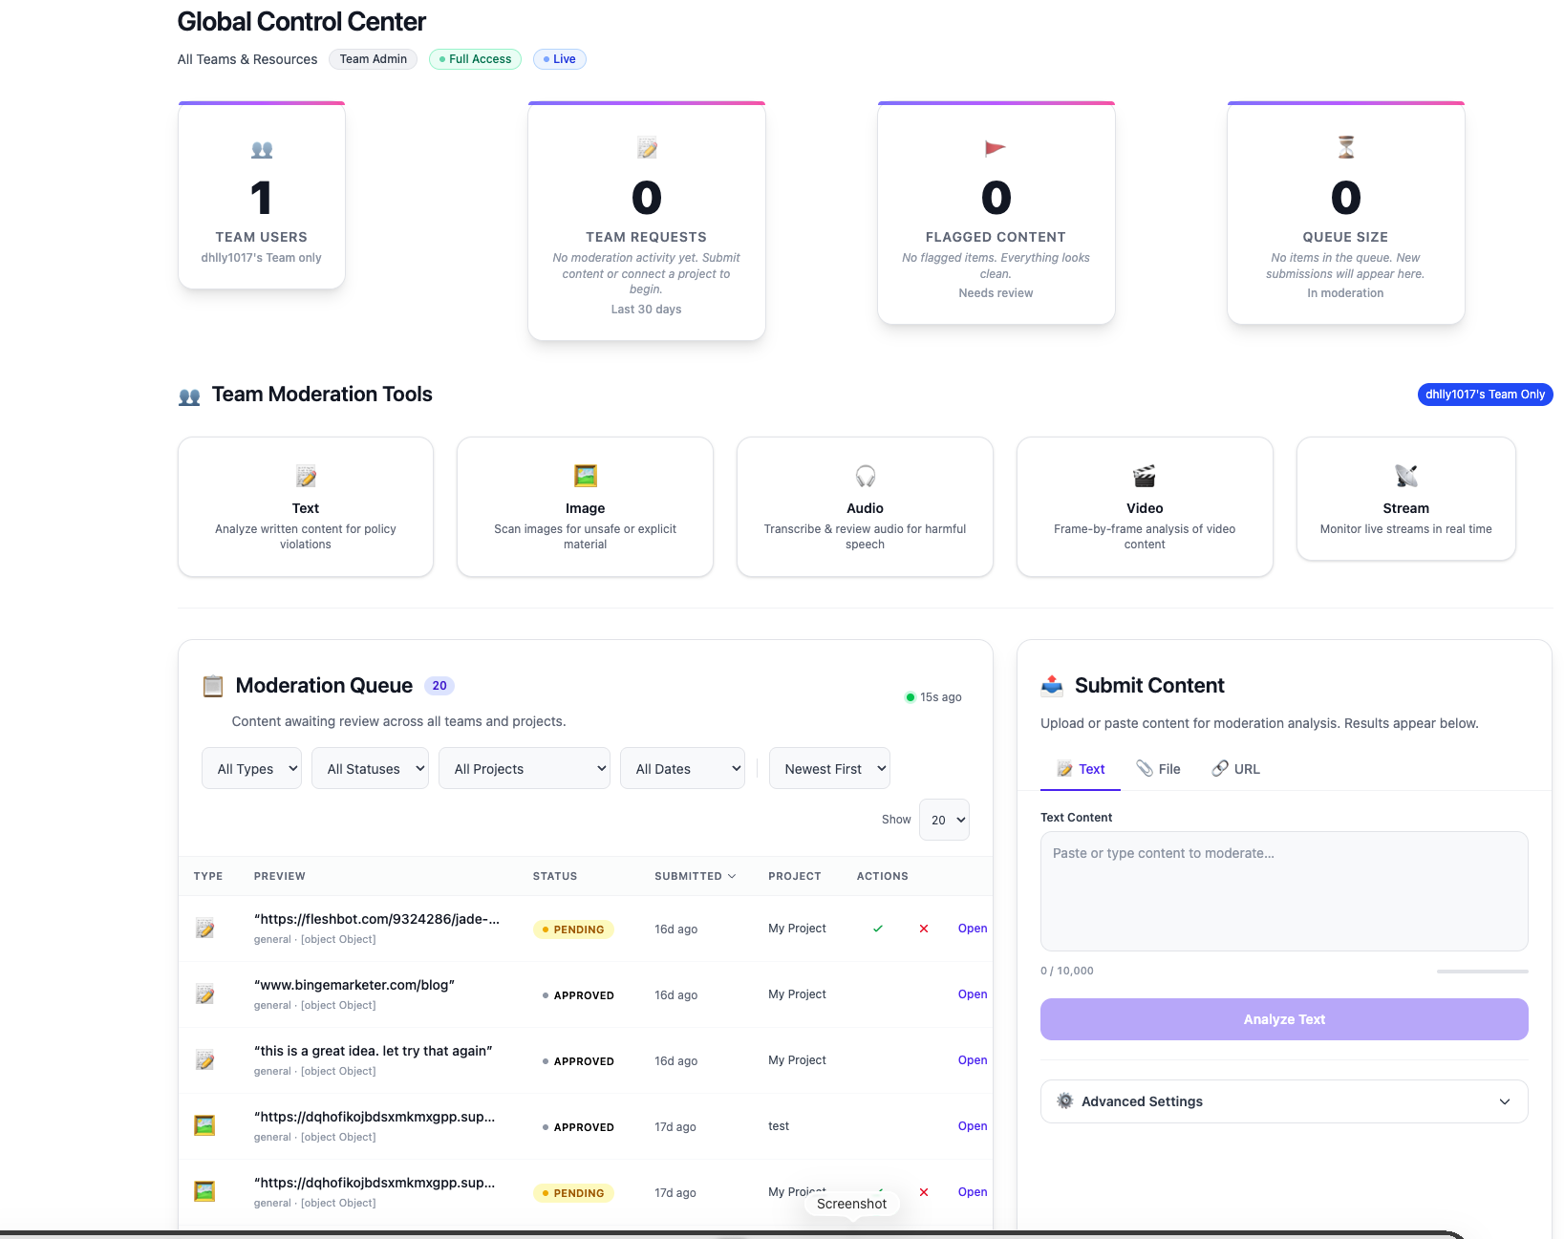Click the character limit progress bar
The width and height of the screenshot is (1564, 1239).
1482,971
